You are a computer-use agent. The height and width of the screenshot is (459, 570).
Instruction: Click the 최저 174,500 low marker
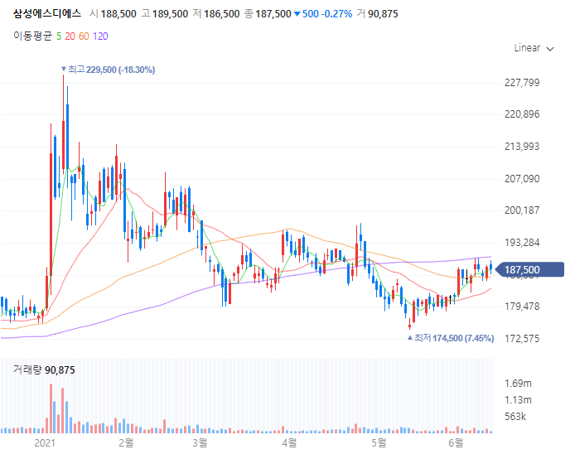(x=451, y=338)
